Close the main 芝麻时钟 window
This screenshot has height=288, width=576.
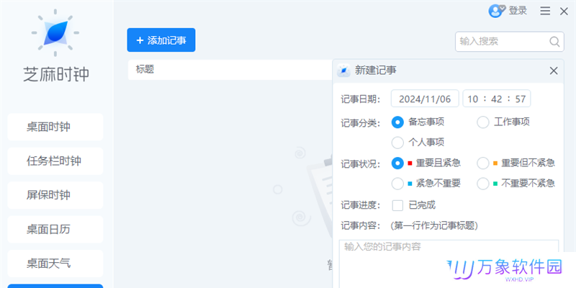click(564, 12)
